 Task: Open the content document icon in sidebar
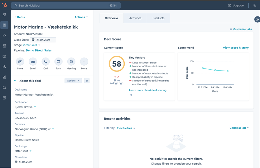(x=4, y=46)
